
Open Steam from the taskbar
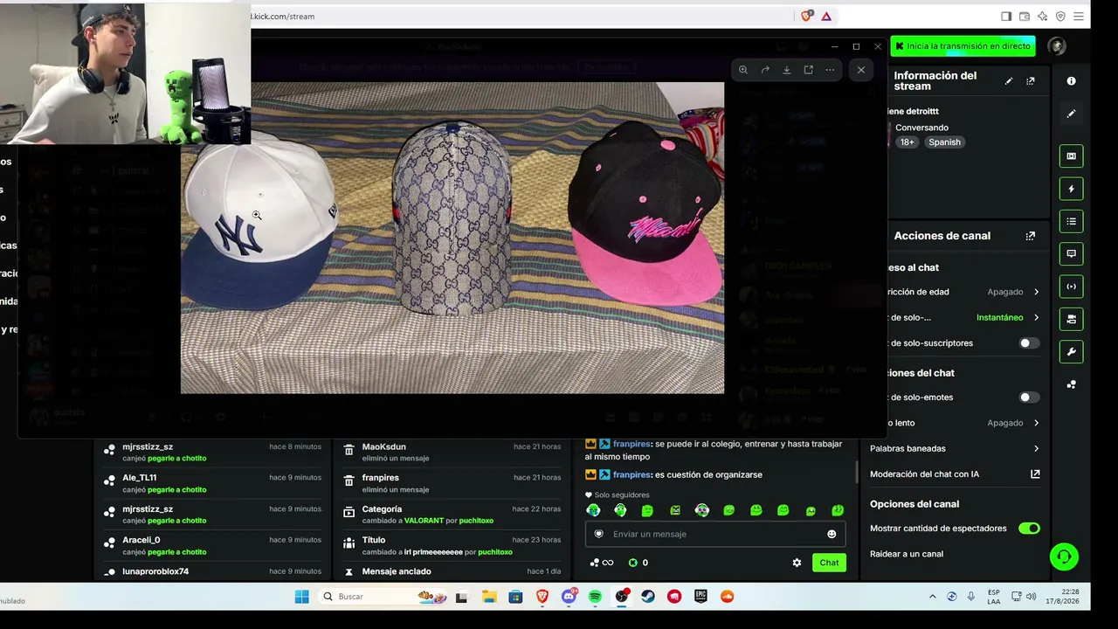pos(647,597)
